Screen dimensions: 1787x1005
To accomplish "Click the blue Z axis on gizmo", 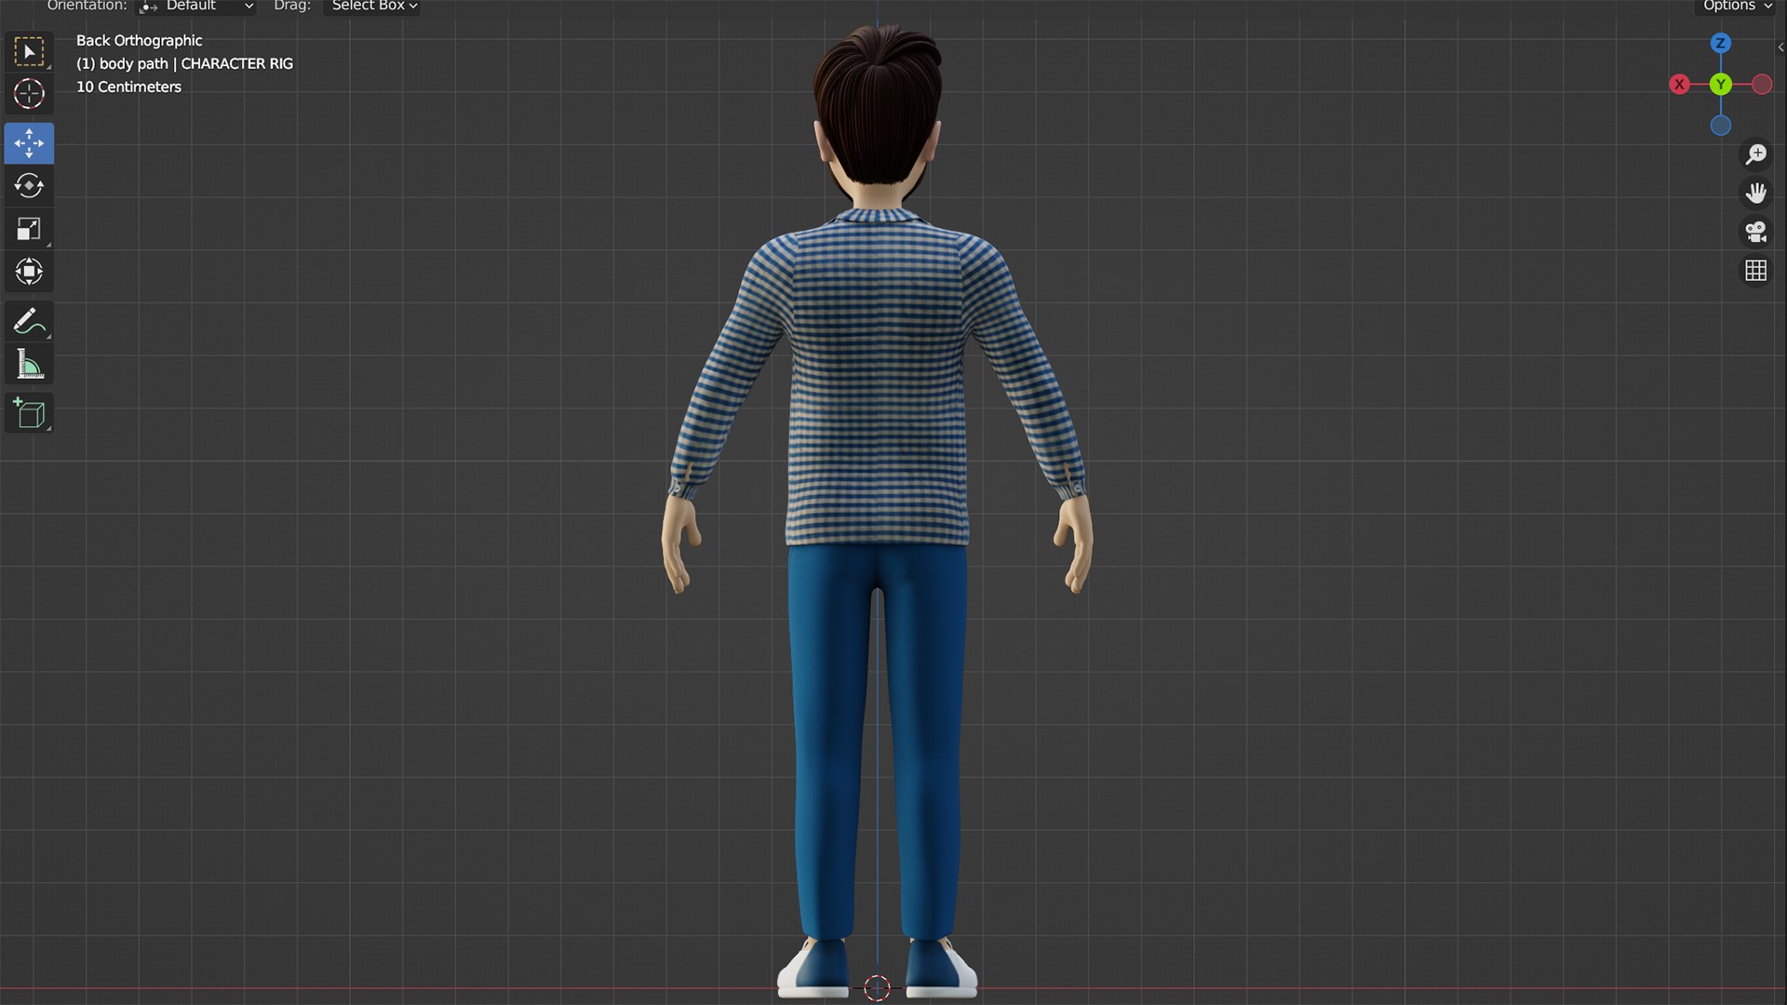I will tap(1720, 43).
